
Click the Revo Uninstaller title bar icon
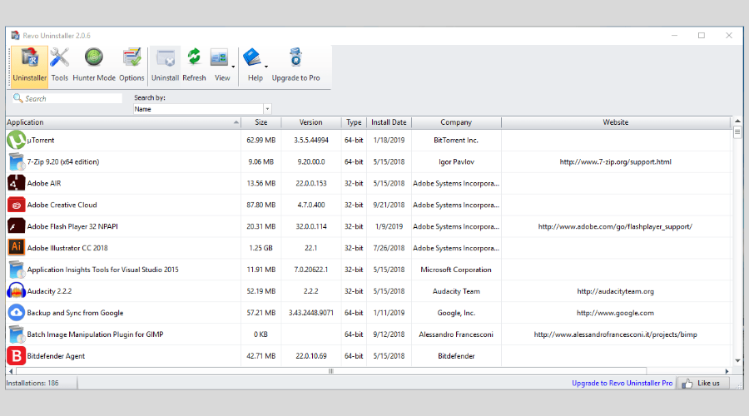[x=15, y=35]
